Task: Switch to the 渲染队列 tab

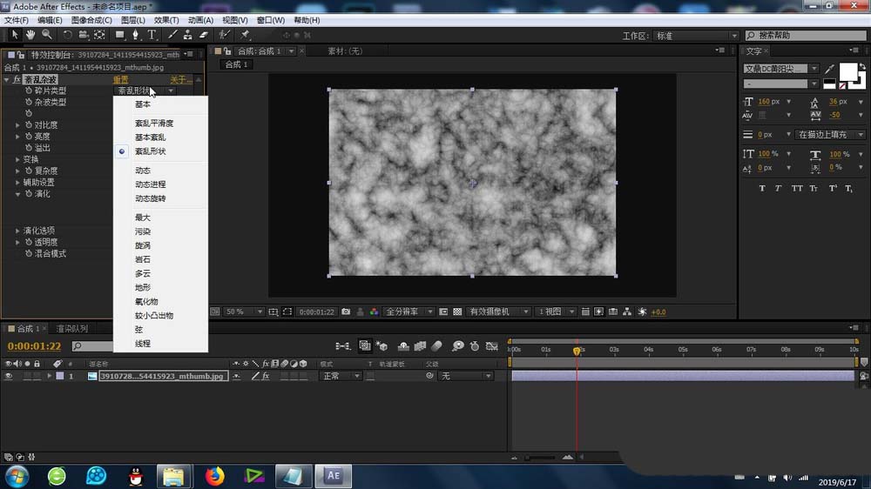Action: 71,329
